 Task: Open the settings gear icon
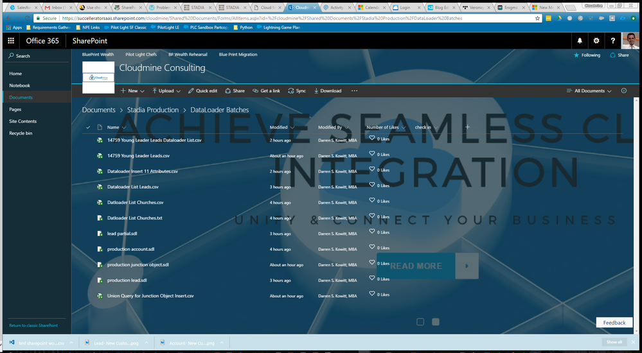[596, 41]
